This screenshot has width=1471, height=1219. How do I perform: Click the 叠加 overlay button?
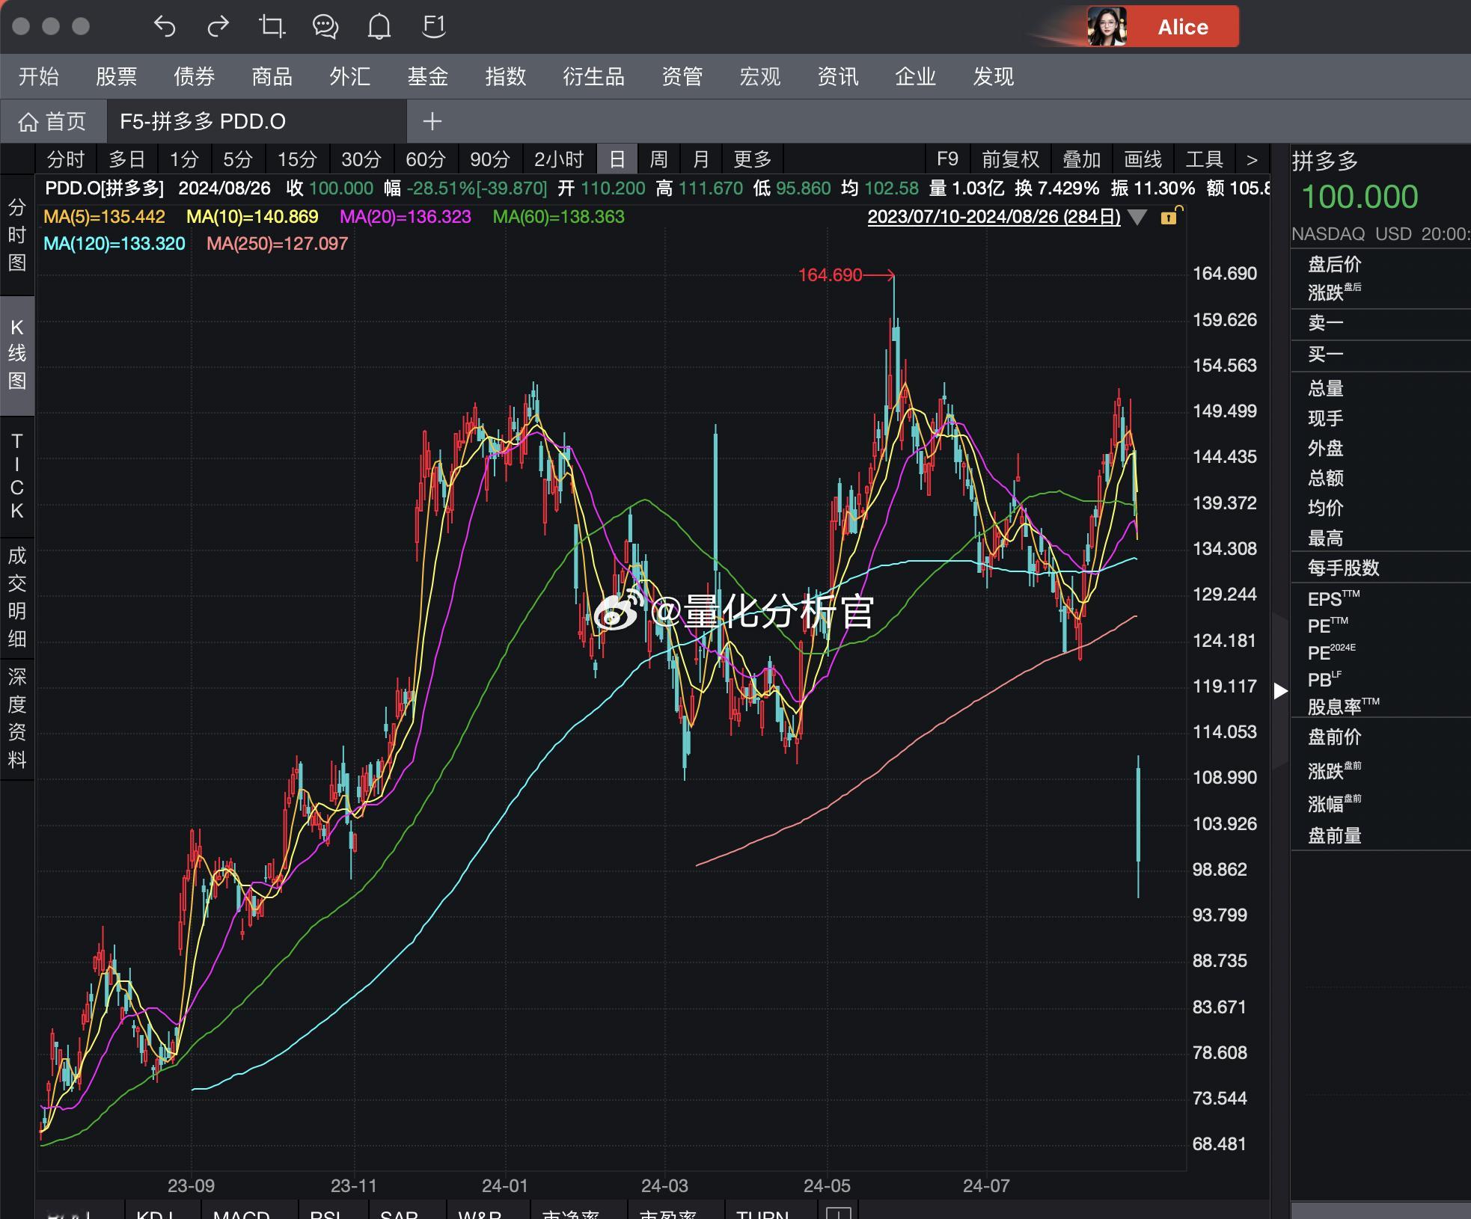(x=1082, y=159)
